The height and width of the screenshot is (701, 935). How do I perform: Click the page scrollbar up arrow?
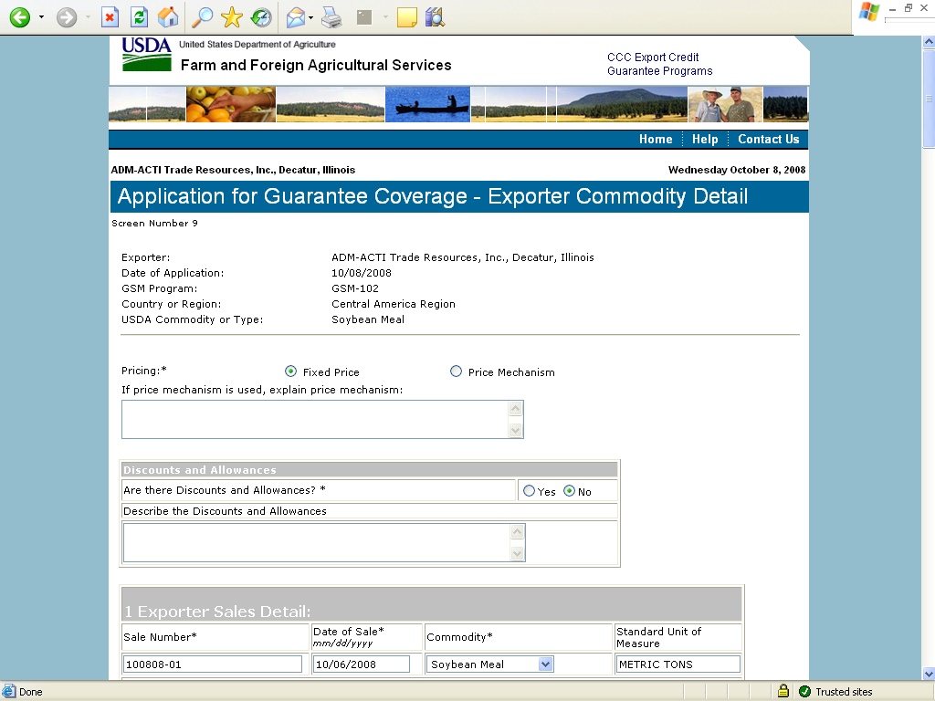[929, 42]
